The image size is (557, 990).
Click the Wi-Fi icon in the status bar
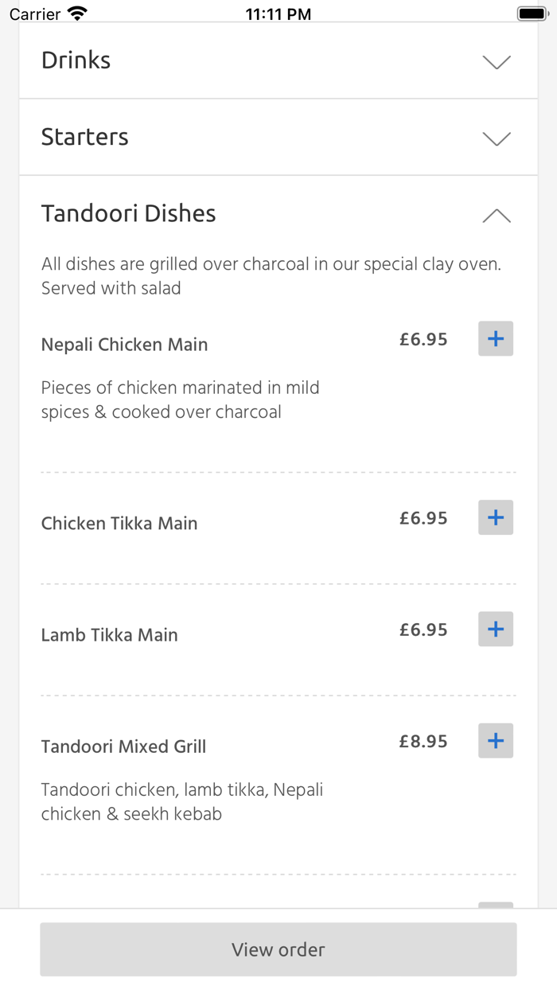pyautogui.click(x=76, y=12)
